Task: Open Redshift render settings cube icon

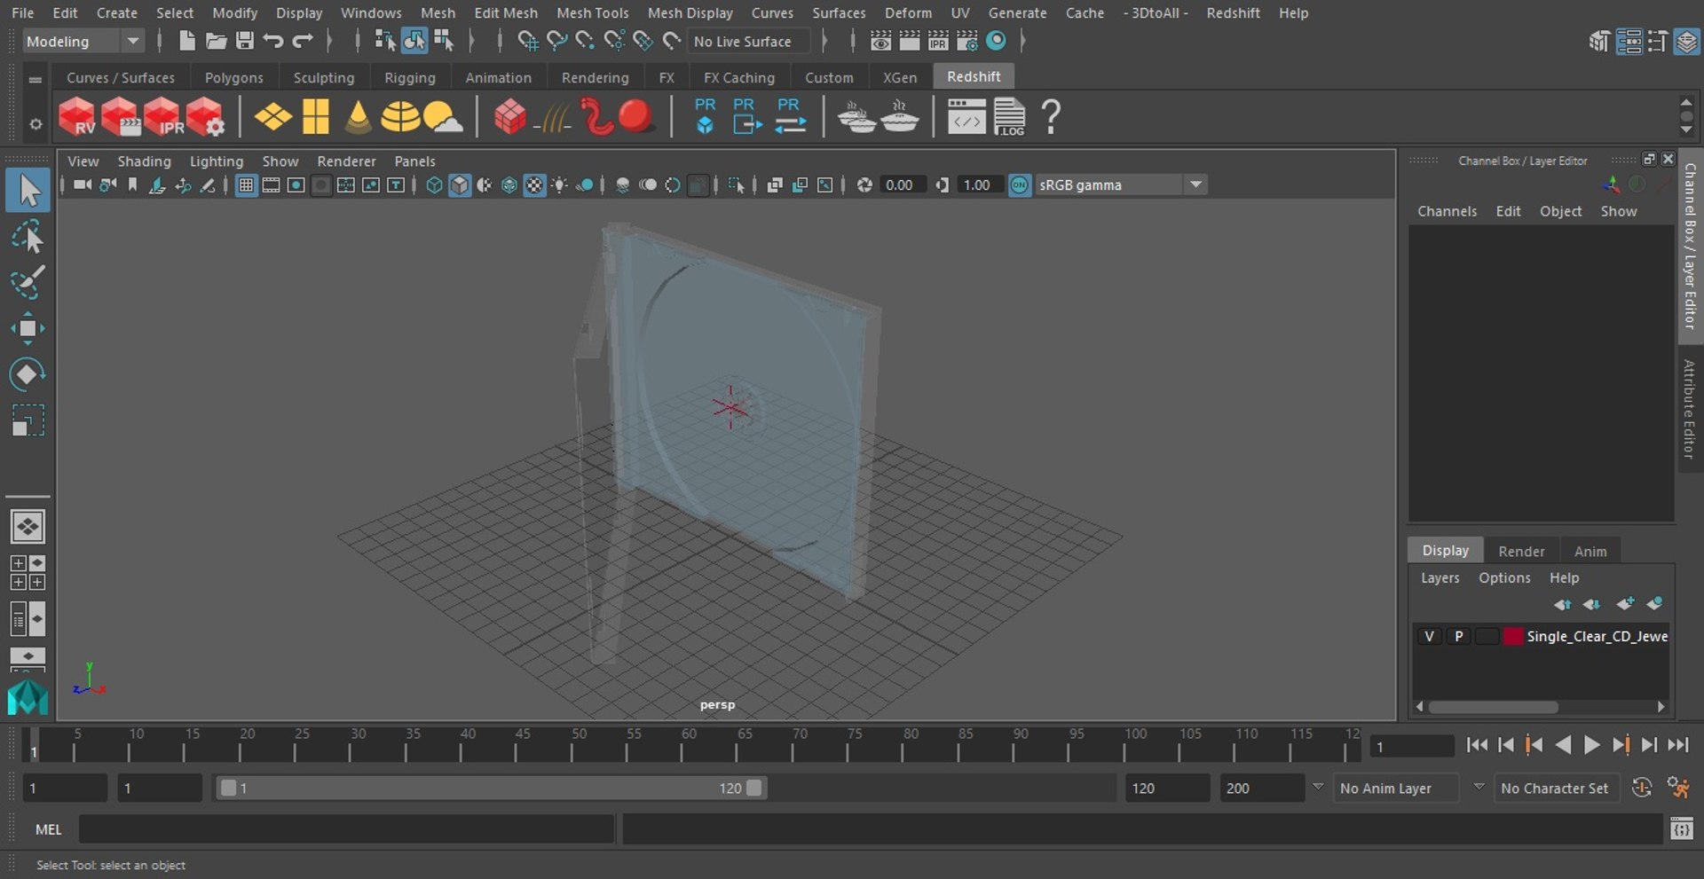Action: pyautogui.click(x=205, y=116)
